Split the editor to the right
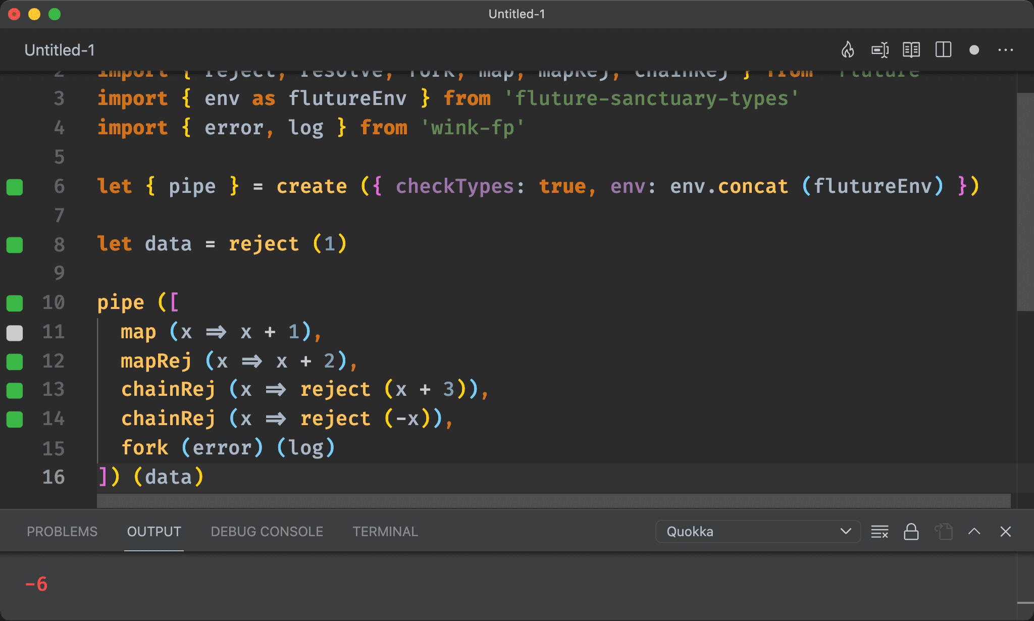The height and width of the screenshot is (621, 1034). [943, 50]
